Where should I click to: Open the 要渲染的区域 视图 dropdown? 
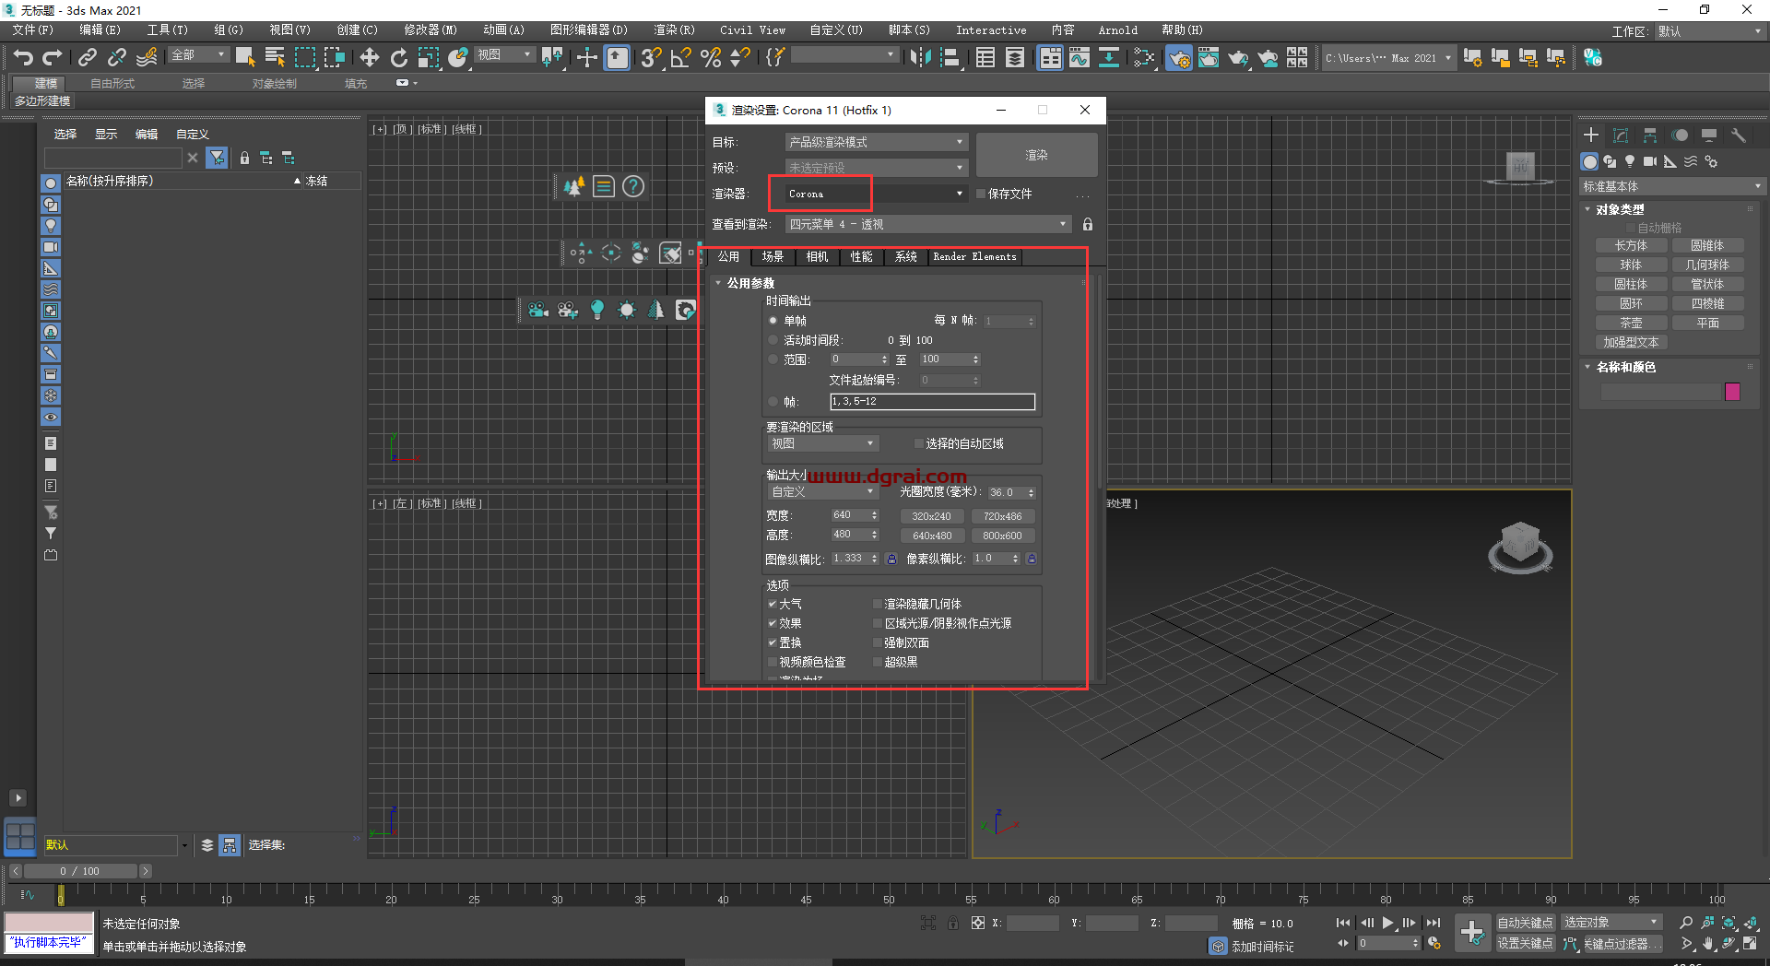(822, 444)
